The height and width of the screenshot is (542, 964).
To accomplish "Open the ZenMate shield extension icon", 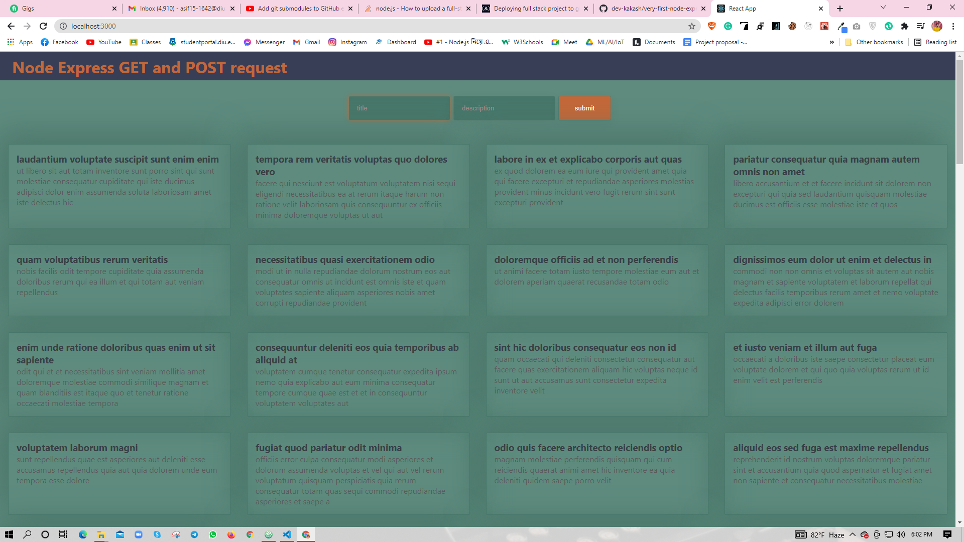I will [873, 26].
